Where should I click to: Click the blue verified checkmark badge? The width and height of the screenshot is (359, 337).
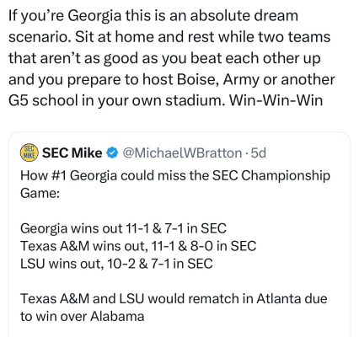(x=112, y=153)
